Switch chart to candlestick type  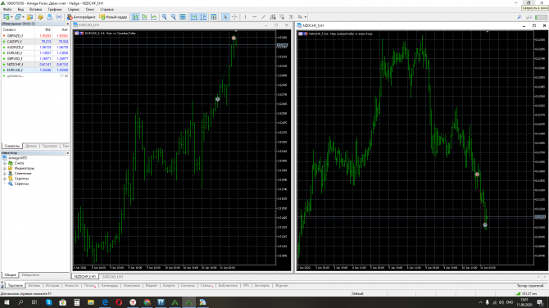(x=144, y=17)
